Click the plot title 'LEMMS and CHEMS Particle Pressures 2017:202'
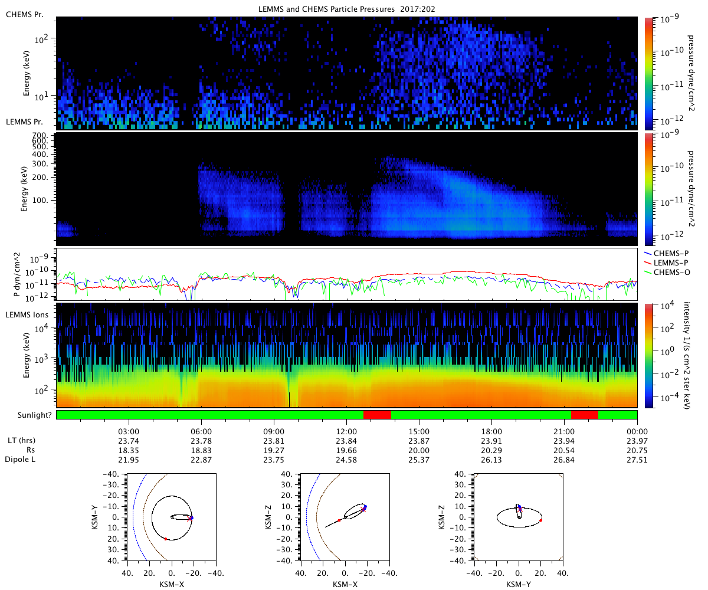Screen dimensions: 708x590 [346, 8]
